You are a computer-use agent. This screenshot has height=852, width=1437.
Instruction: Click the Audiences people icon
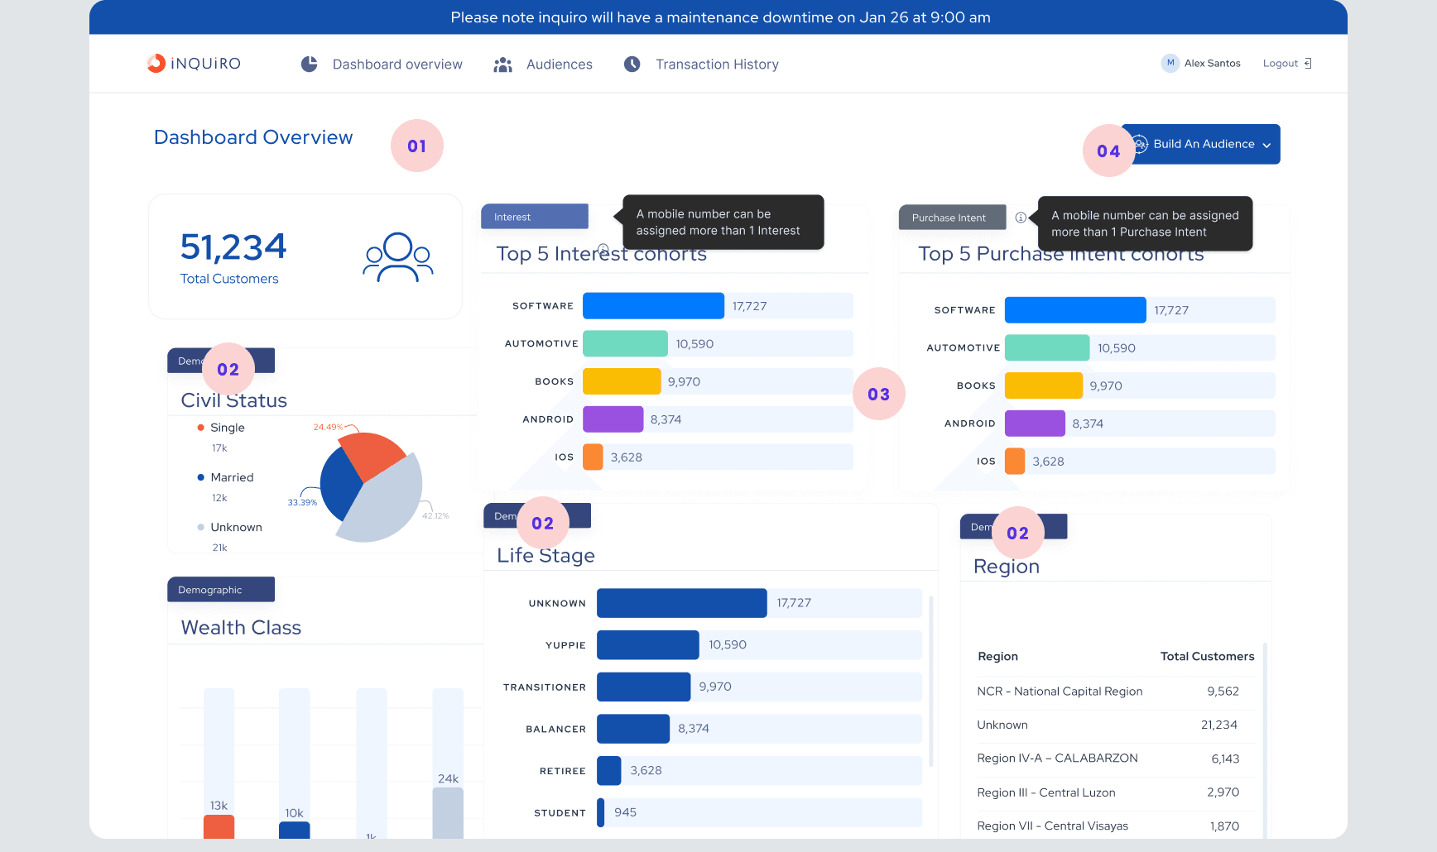pyautogui.click(x=502, y=65)
